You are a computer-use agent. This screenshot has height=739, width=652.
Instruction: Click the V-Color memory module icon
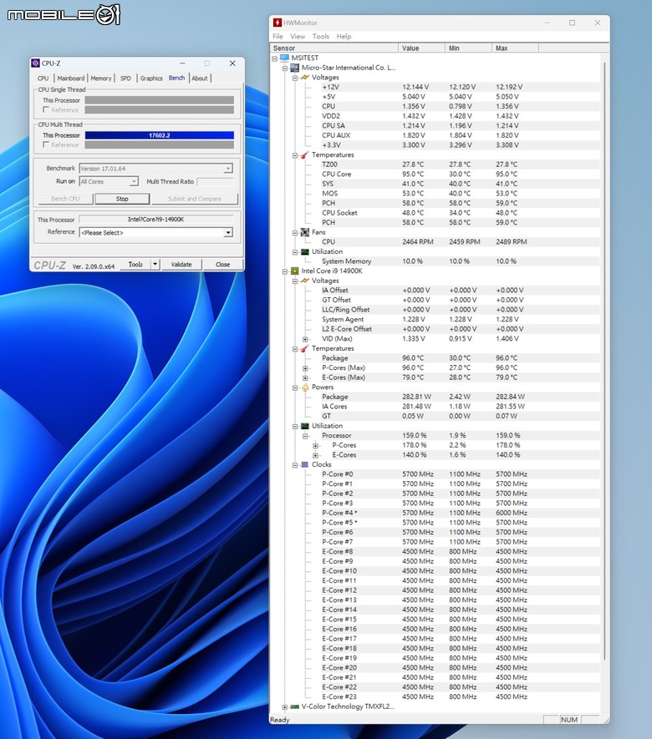(295, 706)
